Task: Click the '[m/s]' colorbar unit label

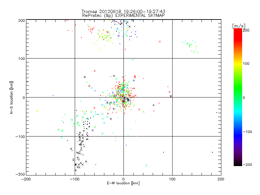Action: click(x=239, y=26)
